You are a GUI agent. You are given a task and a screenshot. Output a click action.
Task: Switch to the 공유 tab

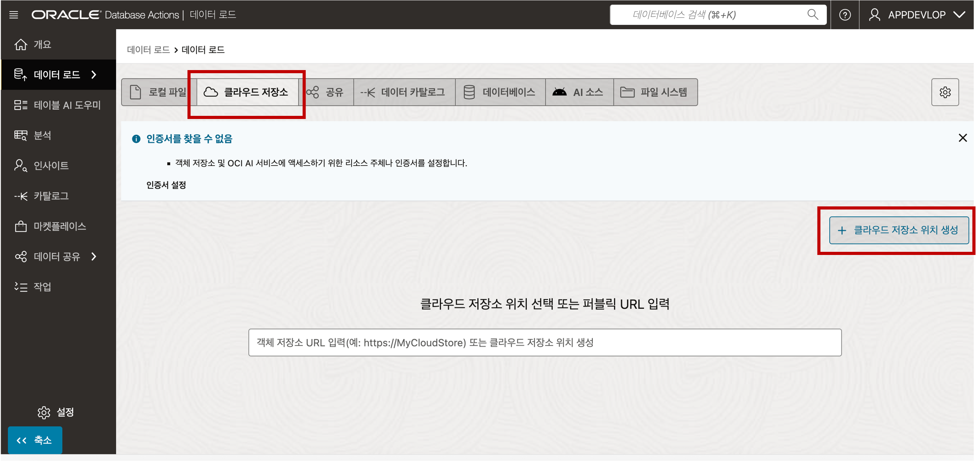click(x=326, y=92)
